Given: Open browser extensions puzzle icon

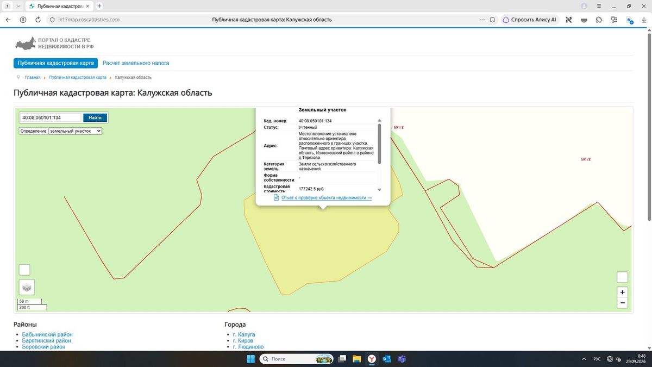Looking at the screenshot, I should 599,20.
